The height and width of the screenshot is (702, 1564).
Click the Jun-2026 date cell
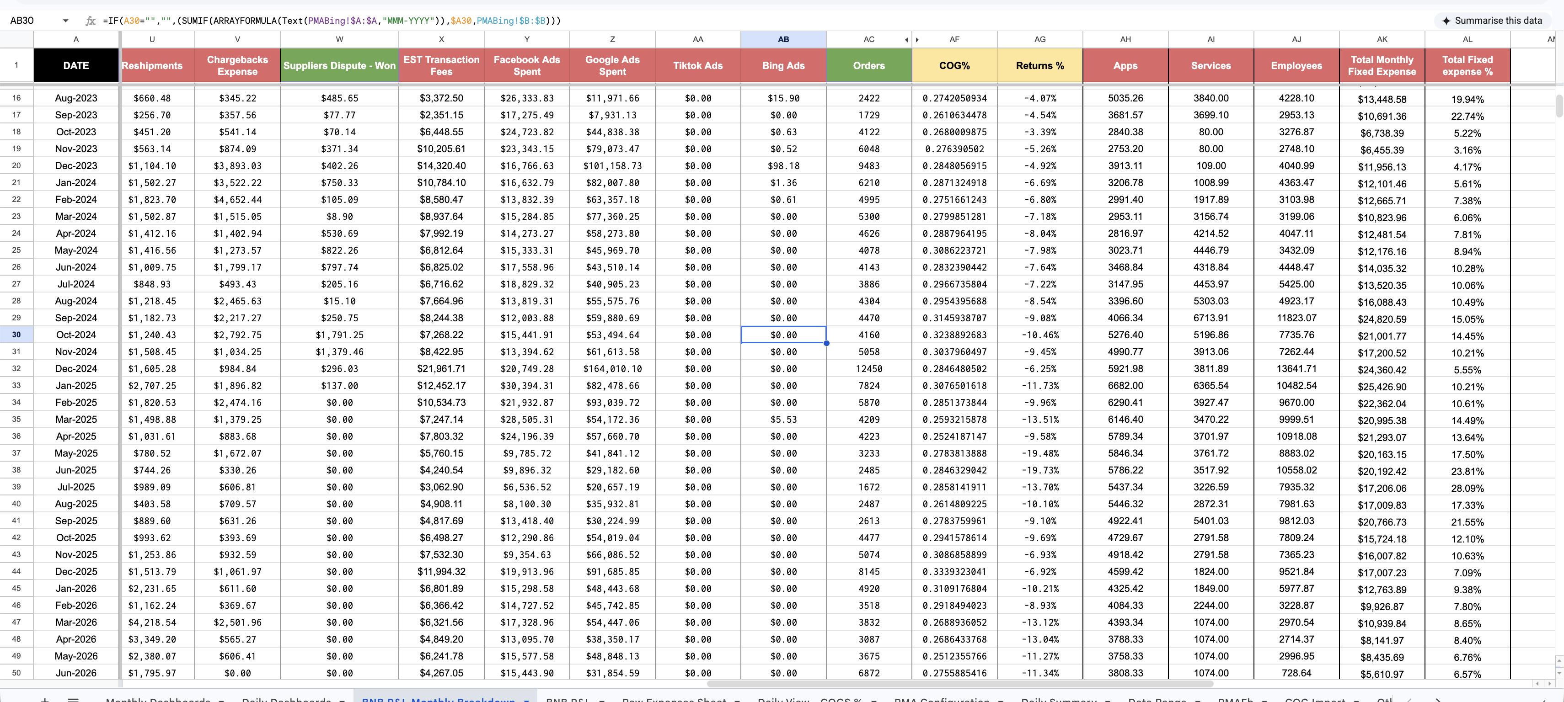tap(76, 673)
